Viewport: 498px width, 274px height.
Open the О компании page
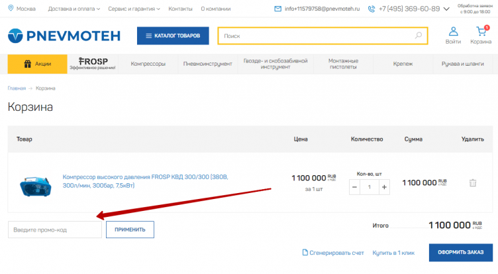[x=216, y=9]
